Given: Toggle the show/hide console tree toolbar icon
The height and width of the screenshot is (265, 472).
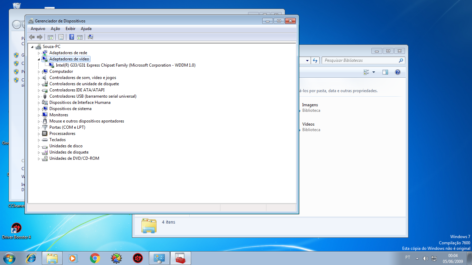Looking at the screenshot, I should pos(50,37).
